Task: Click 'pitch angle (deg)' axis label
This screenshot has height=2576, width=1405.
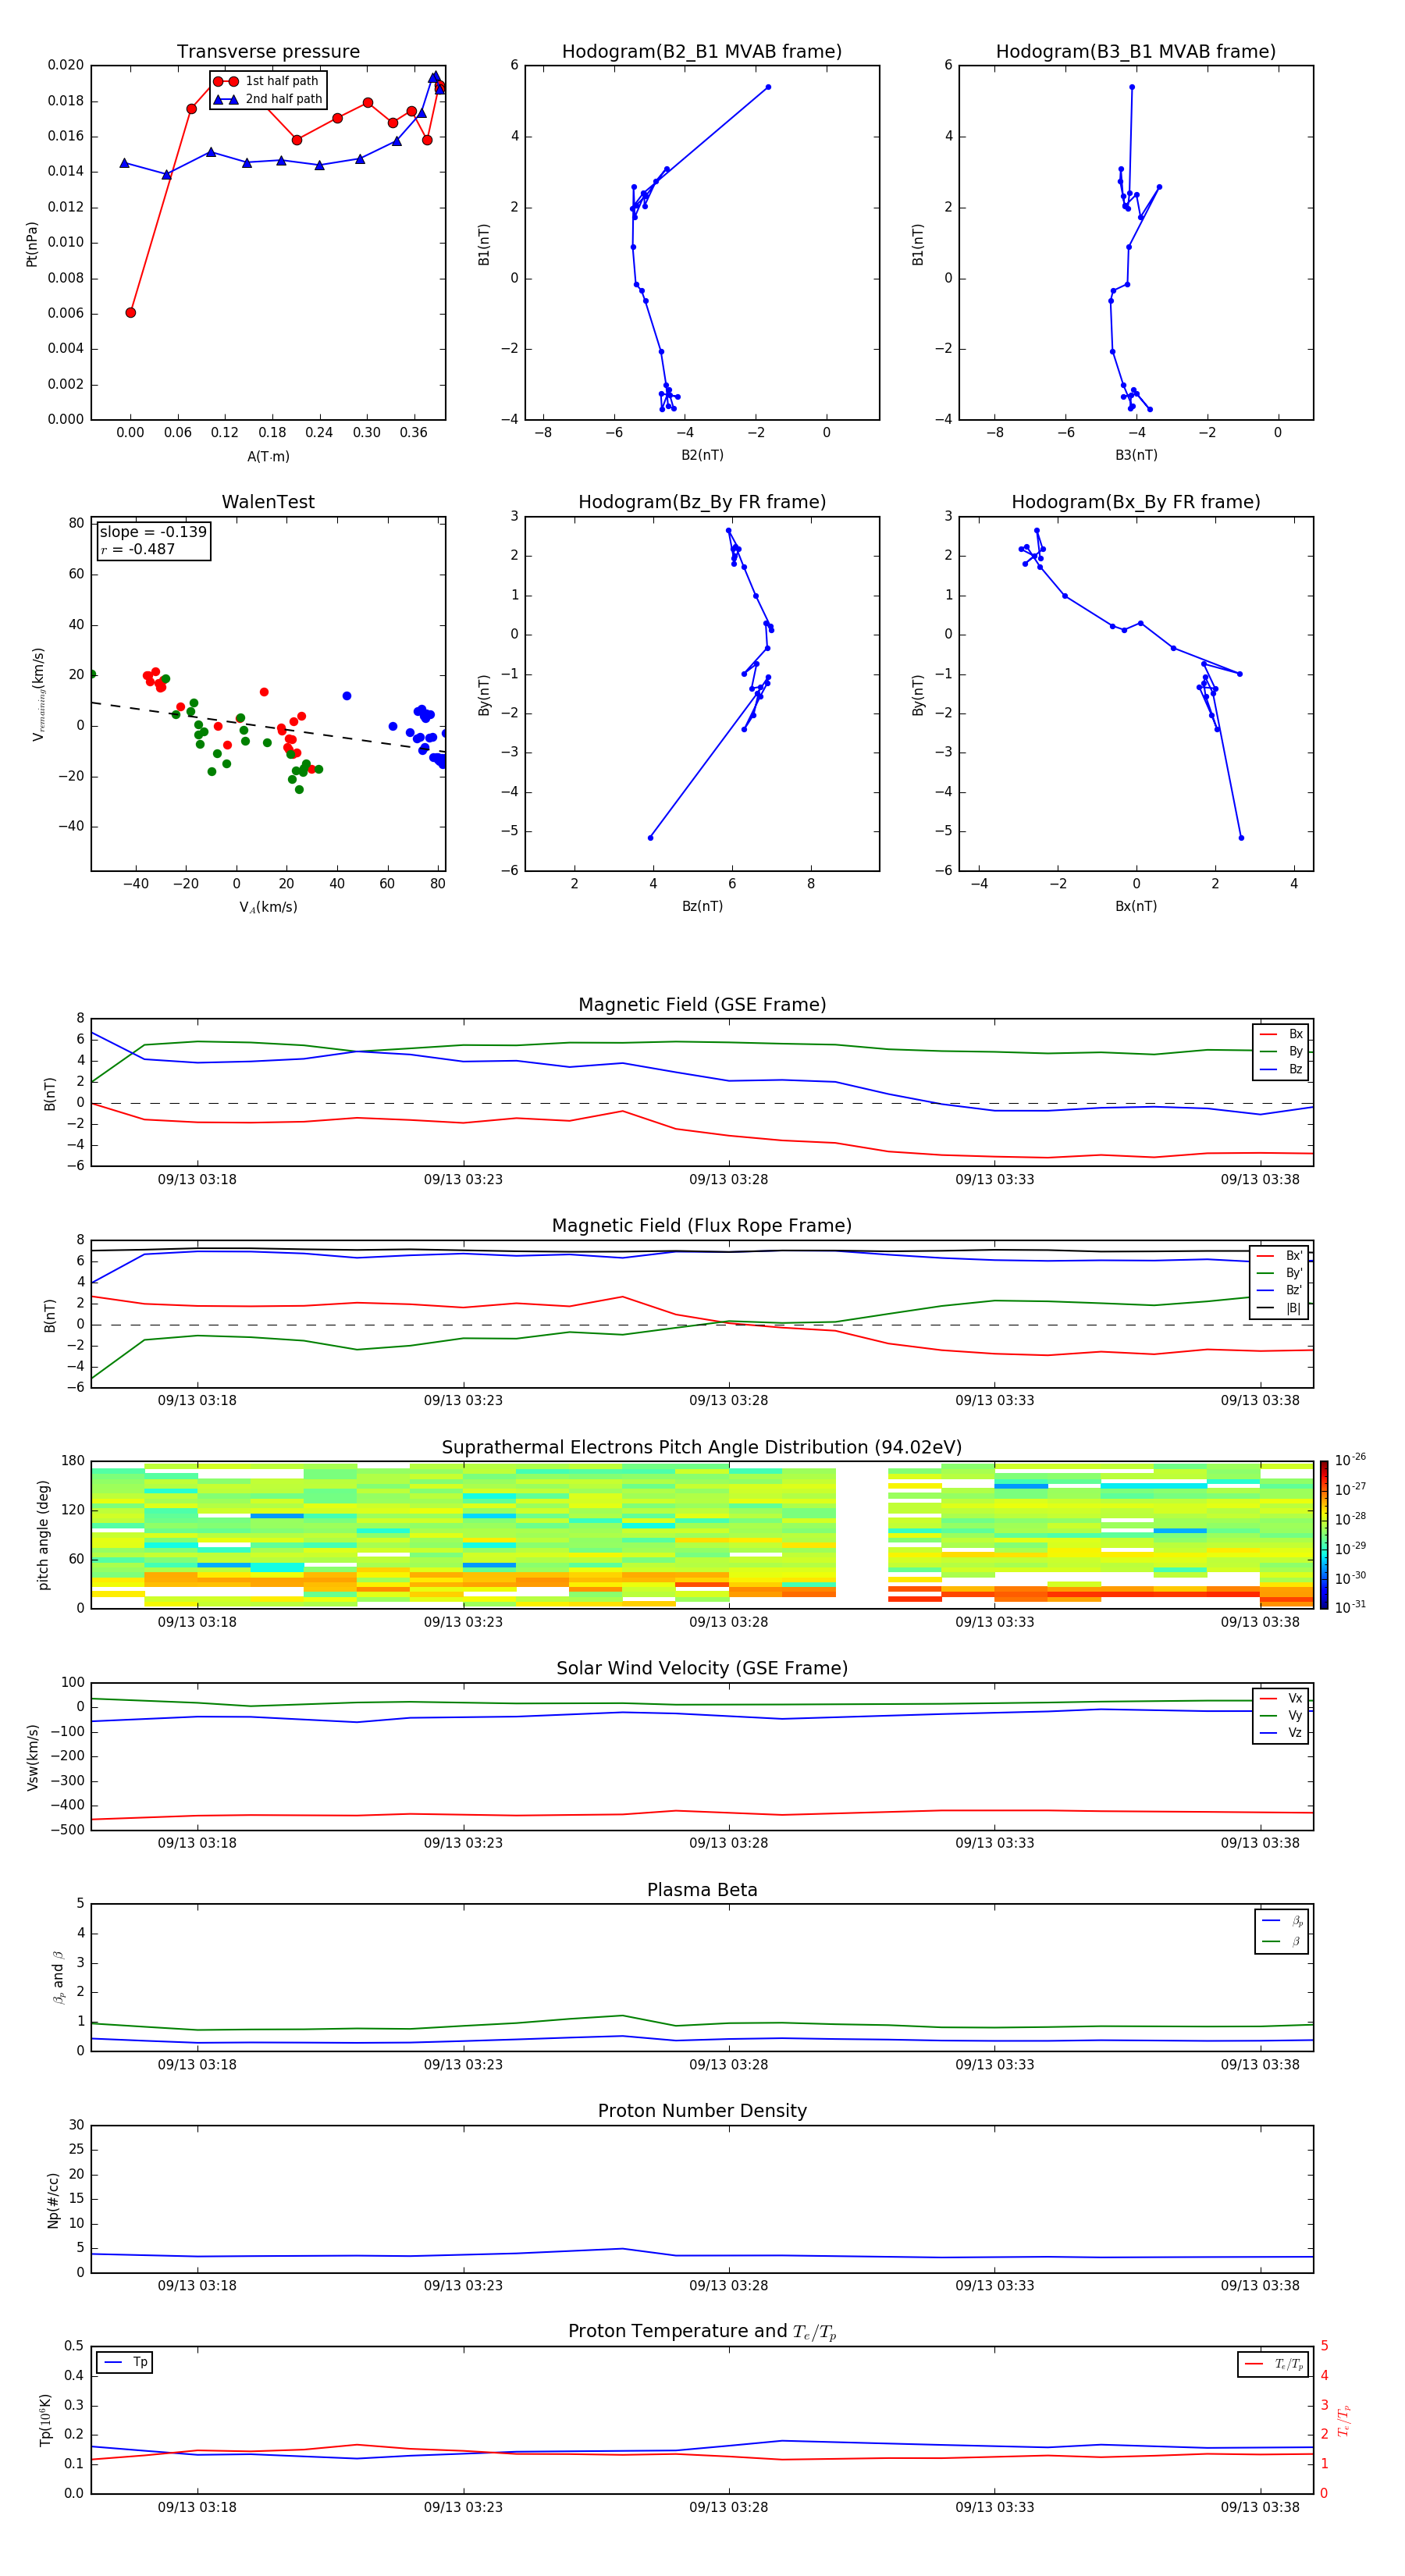Action: pos(43,1535)
